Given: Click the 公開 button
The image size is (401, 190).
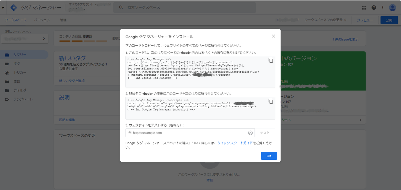Looking at the screenshot, I should point(389,20).
